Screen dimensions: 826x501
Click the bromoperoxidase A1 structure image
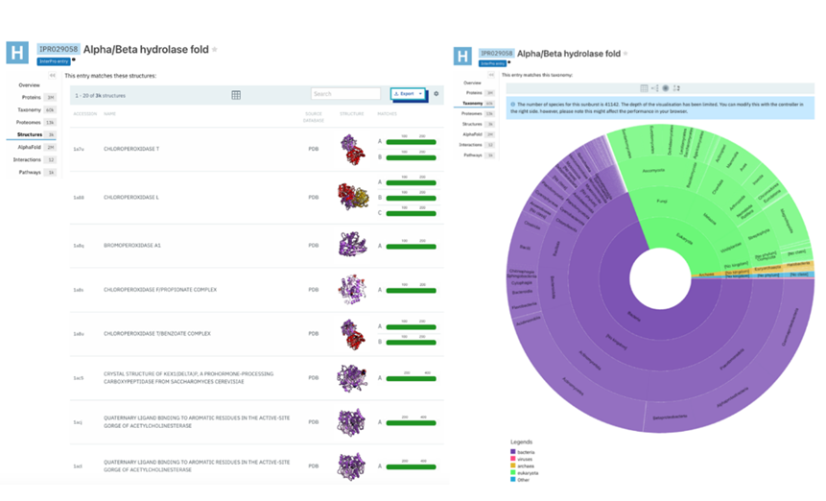pyautogui.click(x=352, y=245)
